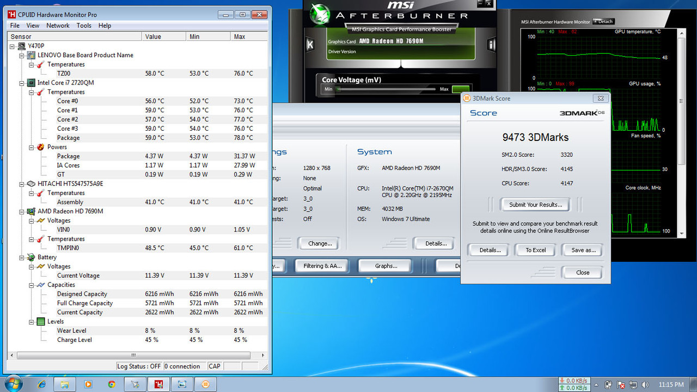Click the green Levels icon

point(40,321)
